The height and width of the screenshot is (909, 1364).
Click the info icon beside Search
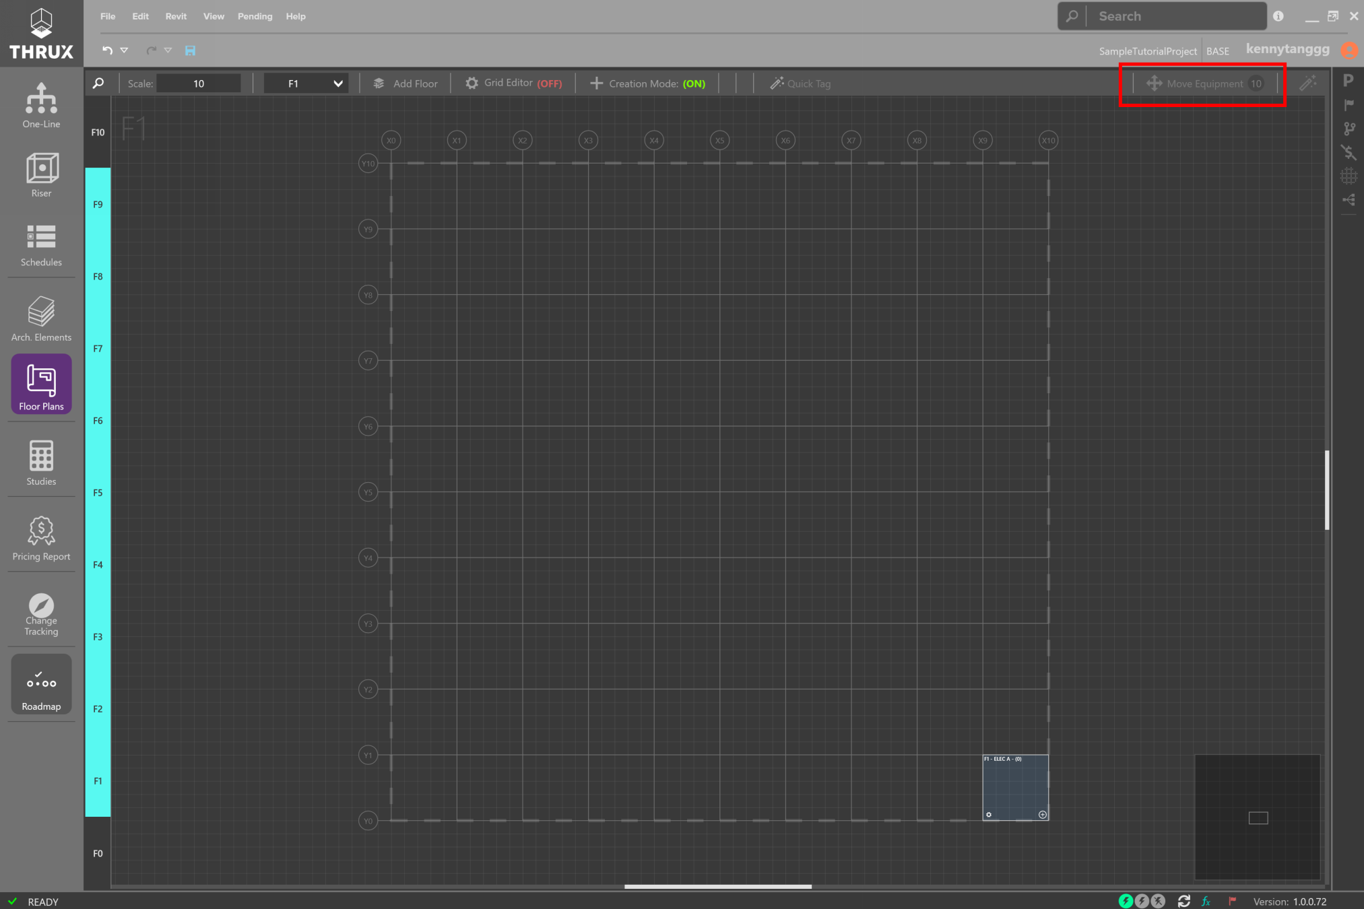pos(1278,16)
